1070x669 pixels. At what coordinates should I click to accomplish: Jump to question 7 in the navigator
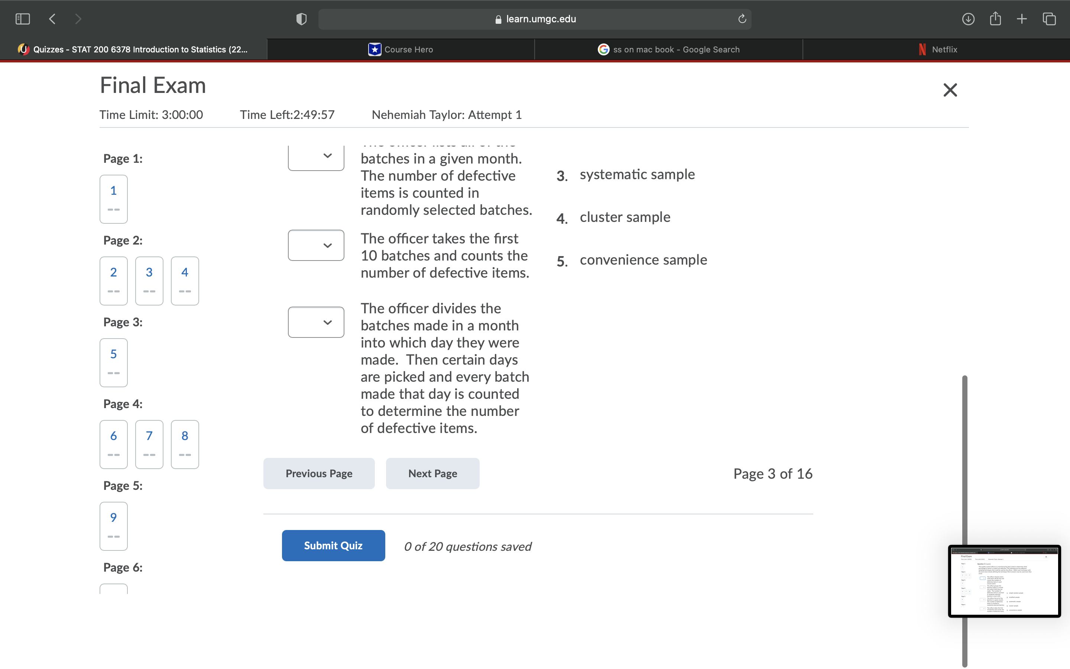(149, 444)
